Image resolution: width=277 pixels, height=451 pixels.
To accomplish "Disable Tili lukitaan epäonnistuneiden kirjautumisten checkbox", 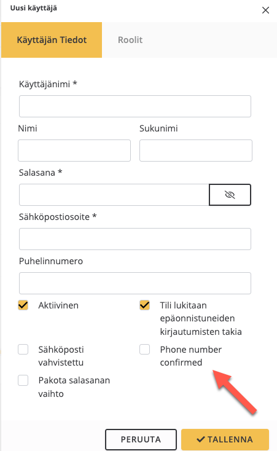I will coord(145,305).
